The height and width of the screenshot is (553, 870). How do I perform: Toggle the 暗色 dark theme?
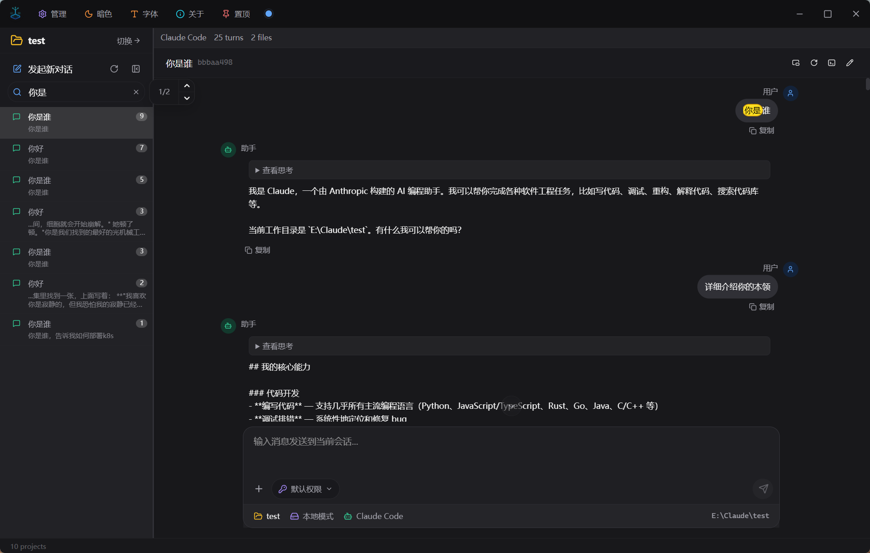[x=98, y=14]
